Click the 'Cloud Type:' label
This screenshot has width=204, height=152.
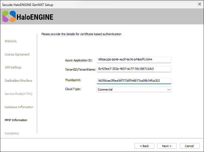click(73, 89)
